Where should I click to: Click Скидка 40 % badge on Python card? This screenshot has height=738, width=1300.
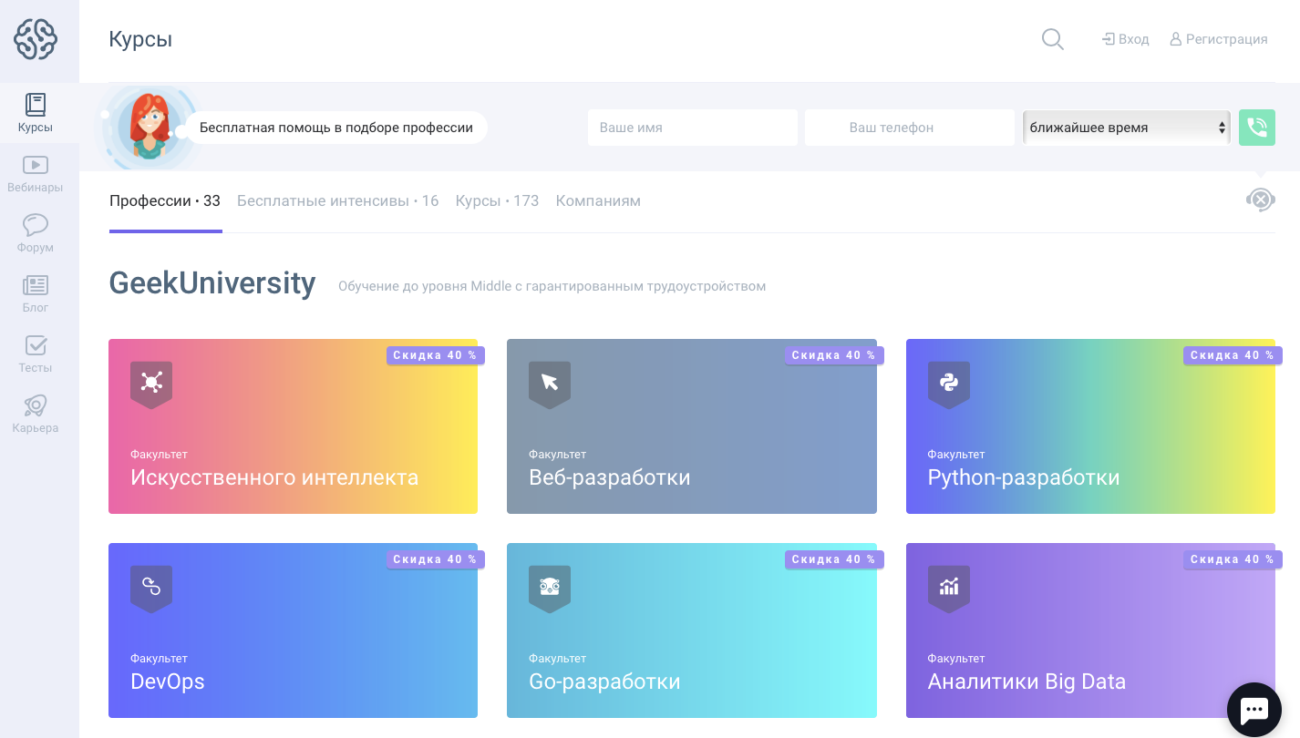tap(1233, 355)
